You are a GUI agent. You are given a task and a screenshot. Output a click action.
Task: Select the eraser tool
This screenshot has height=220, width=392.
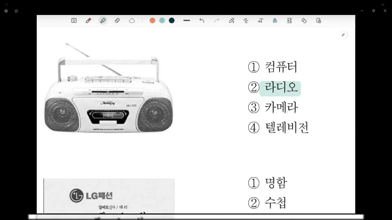(117, 20)
